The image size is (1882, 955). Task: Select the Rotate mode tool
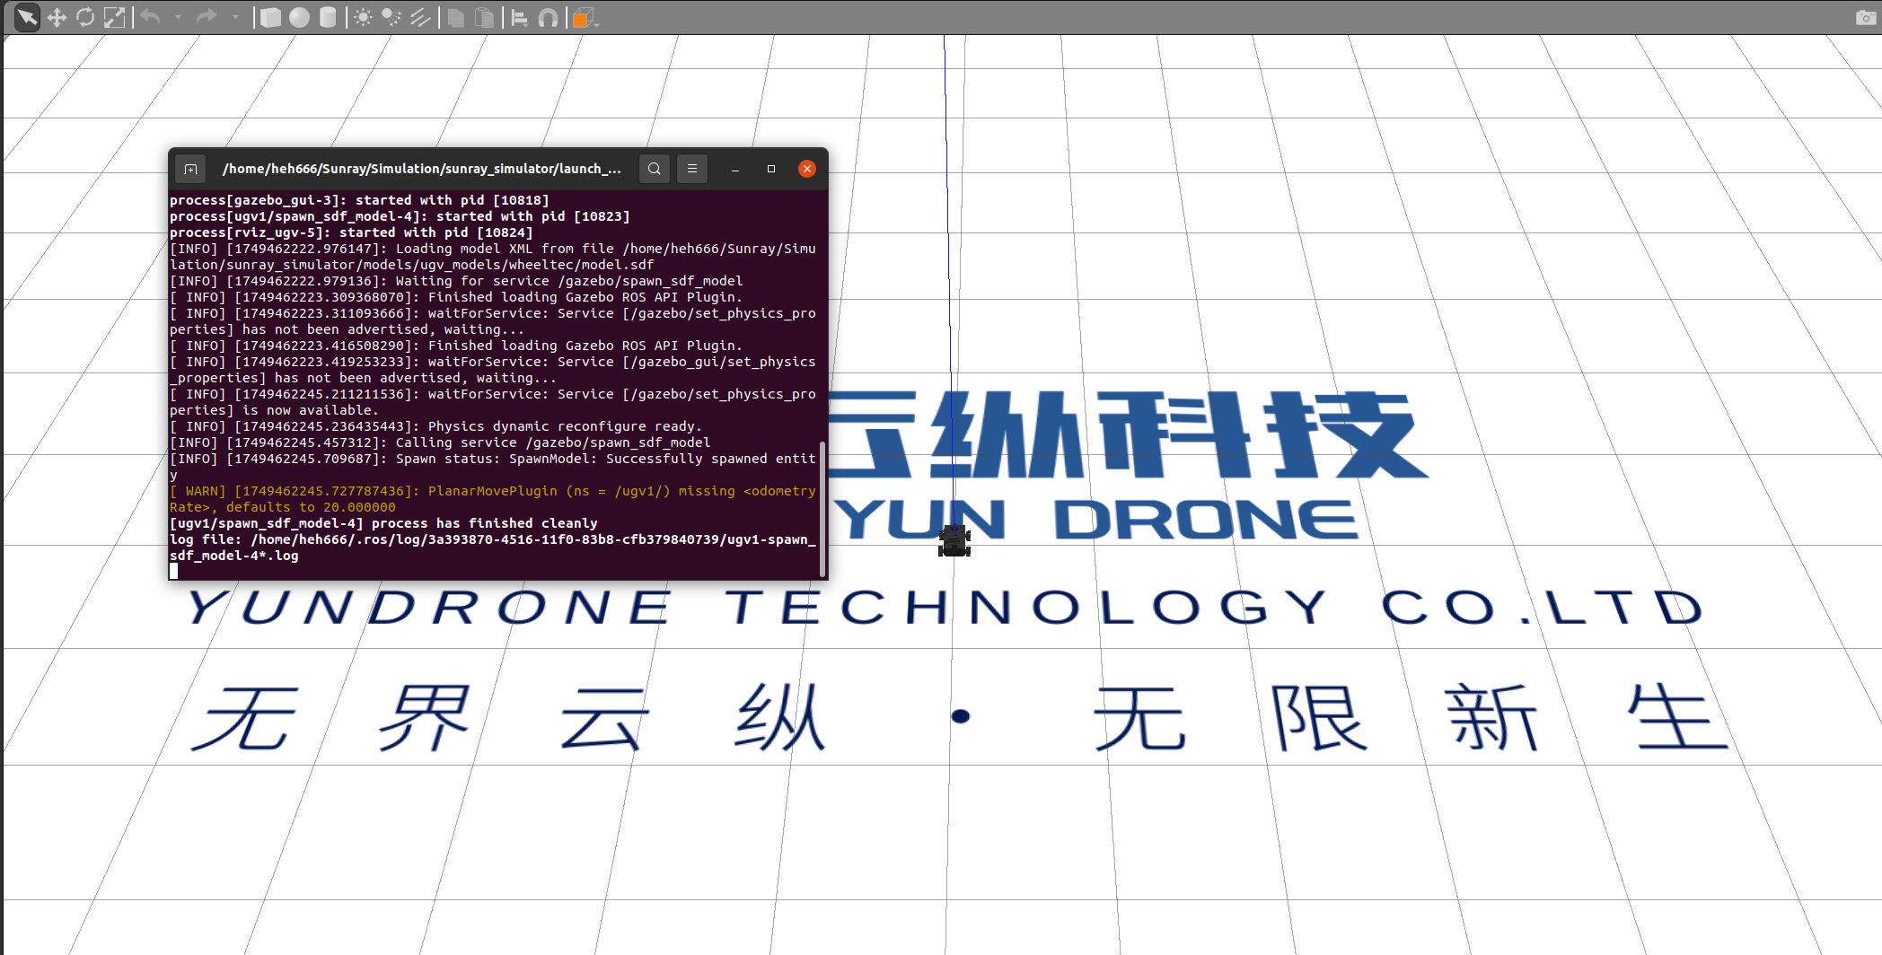pyautogui.click(x=85, y=17)
